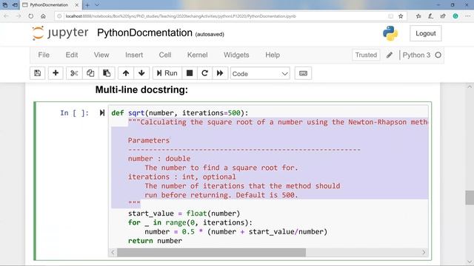Viewport: 474px width, 266px height.
Task: Click the Multi-line docstring heading
Action: tap(141, 89)
